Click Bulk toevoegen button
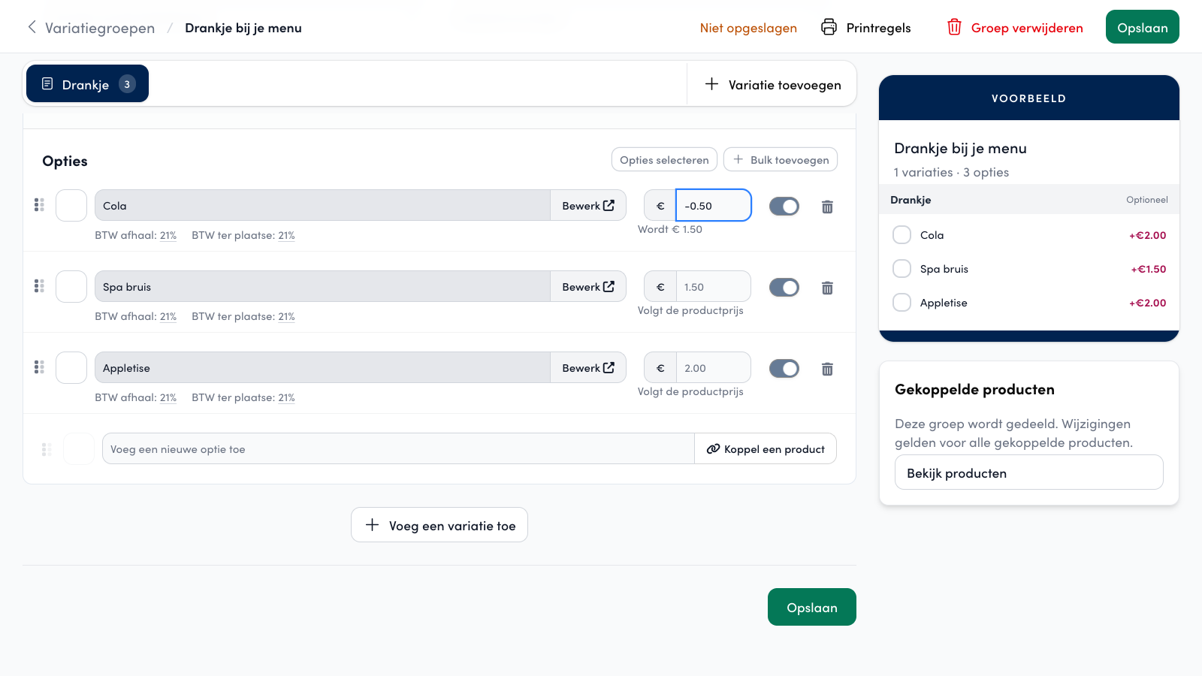This screenshot has height=676, width=1202. coord(781,160)
